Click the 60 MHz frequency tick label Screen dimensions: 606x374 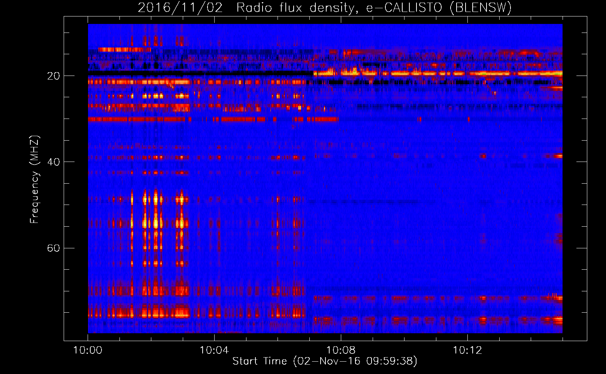[53, 248]
